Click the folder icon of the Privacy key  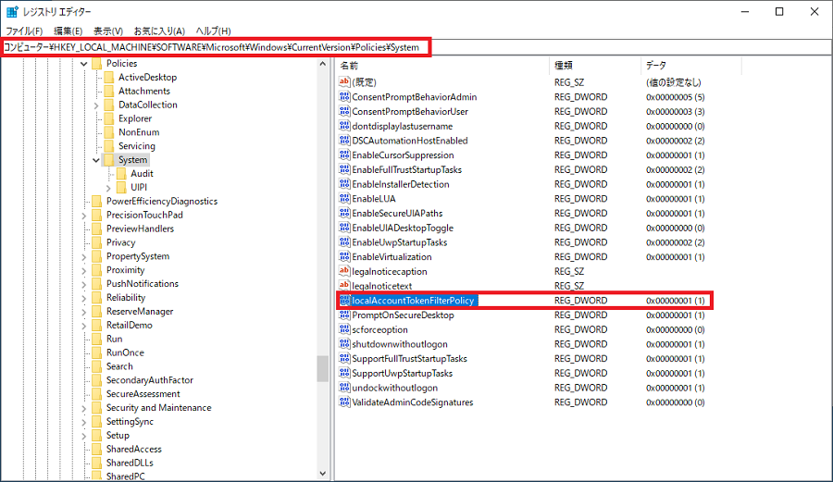(96, 242)
